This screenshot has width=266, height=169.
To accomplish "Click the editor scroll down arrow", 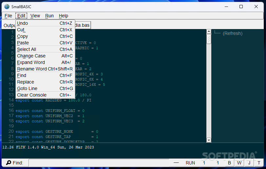I will 209,140.
